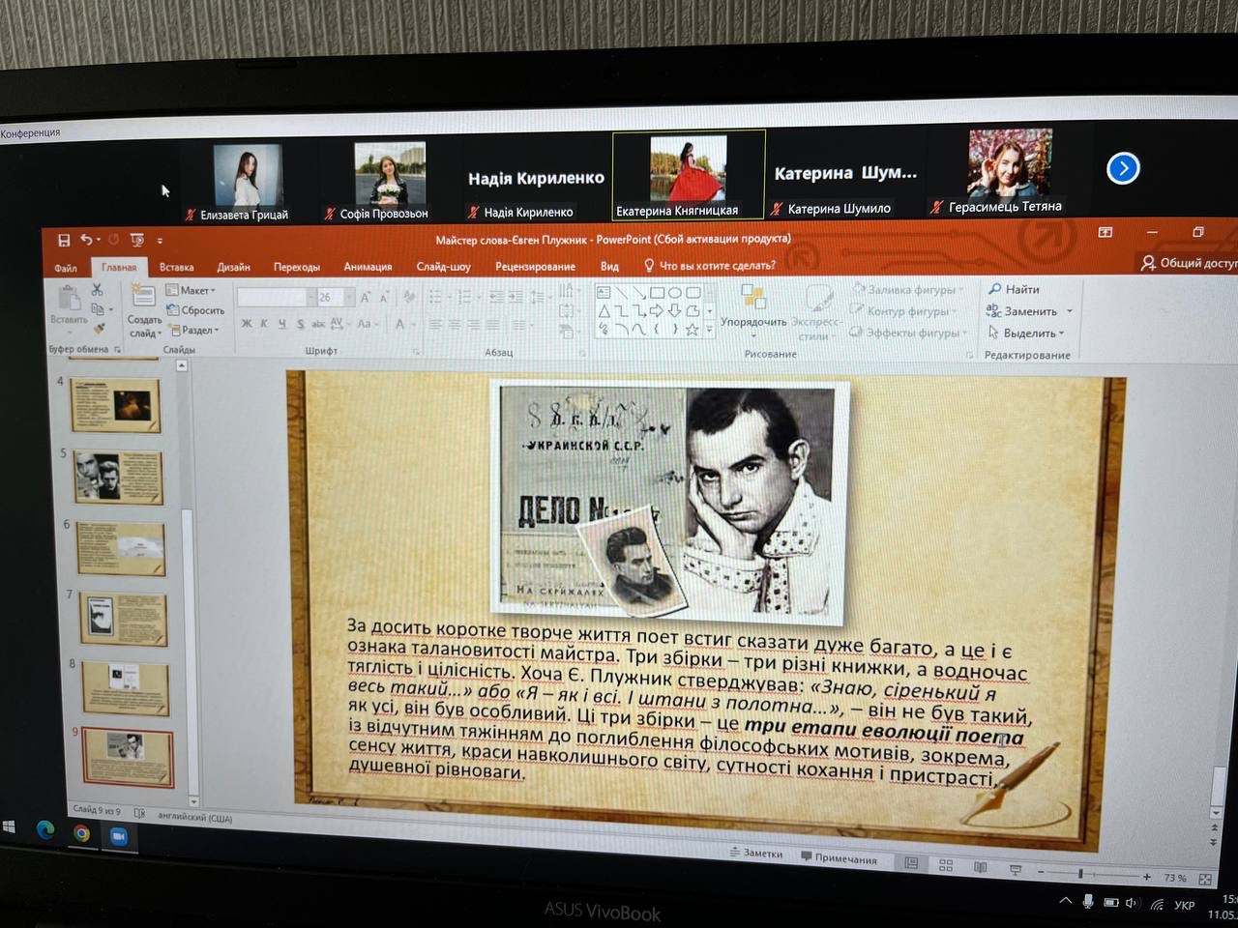Undo the last action

[x=87, y=240]
